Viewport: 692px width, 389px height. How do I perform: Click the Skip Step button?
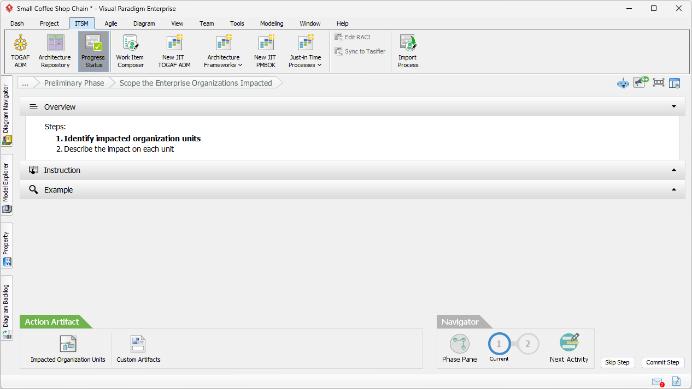coord(617,362)
